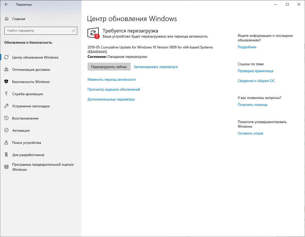Click the Troubleshoot wrench icon
This screenshot has width=305, height=237.
(6, 106)
